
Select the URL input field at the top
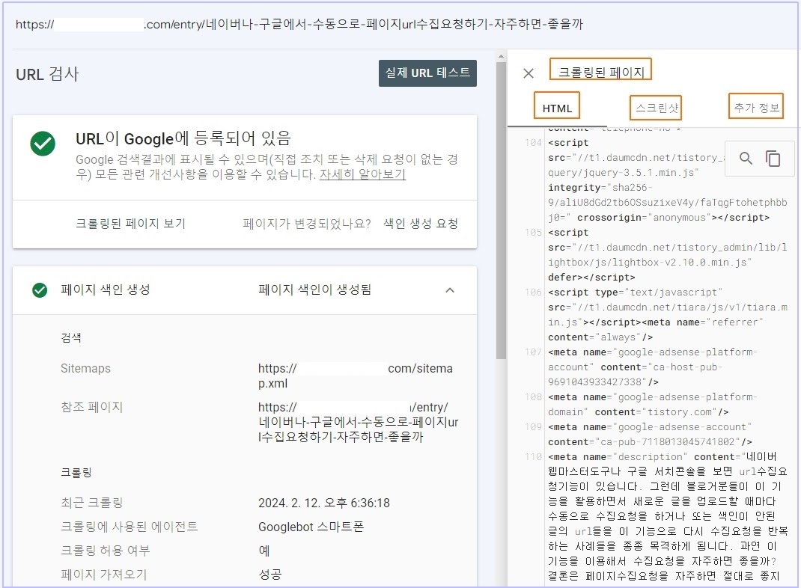299,23
